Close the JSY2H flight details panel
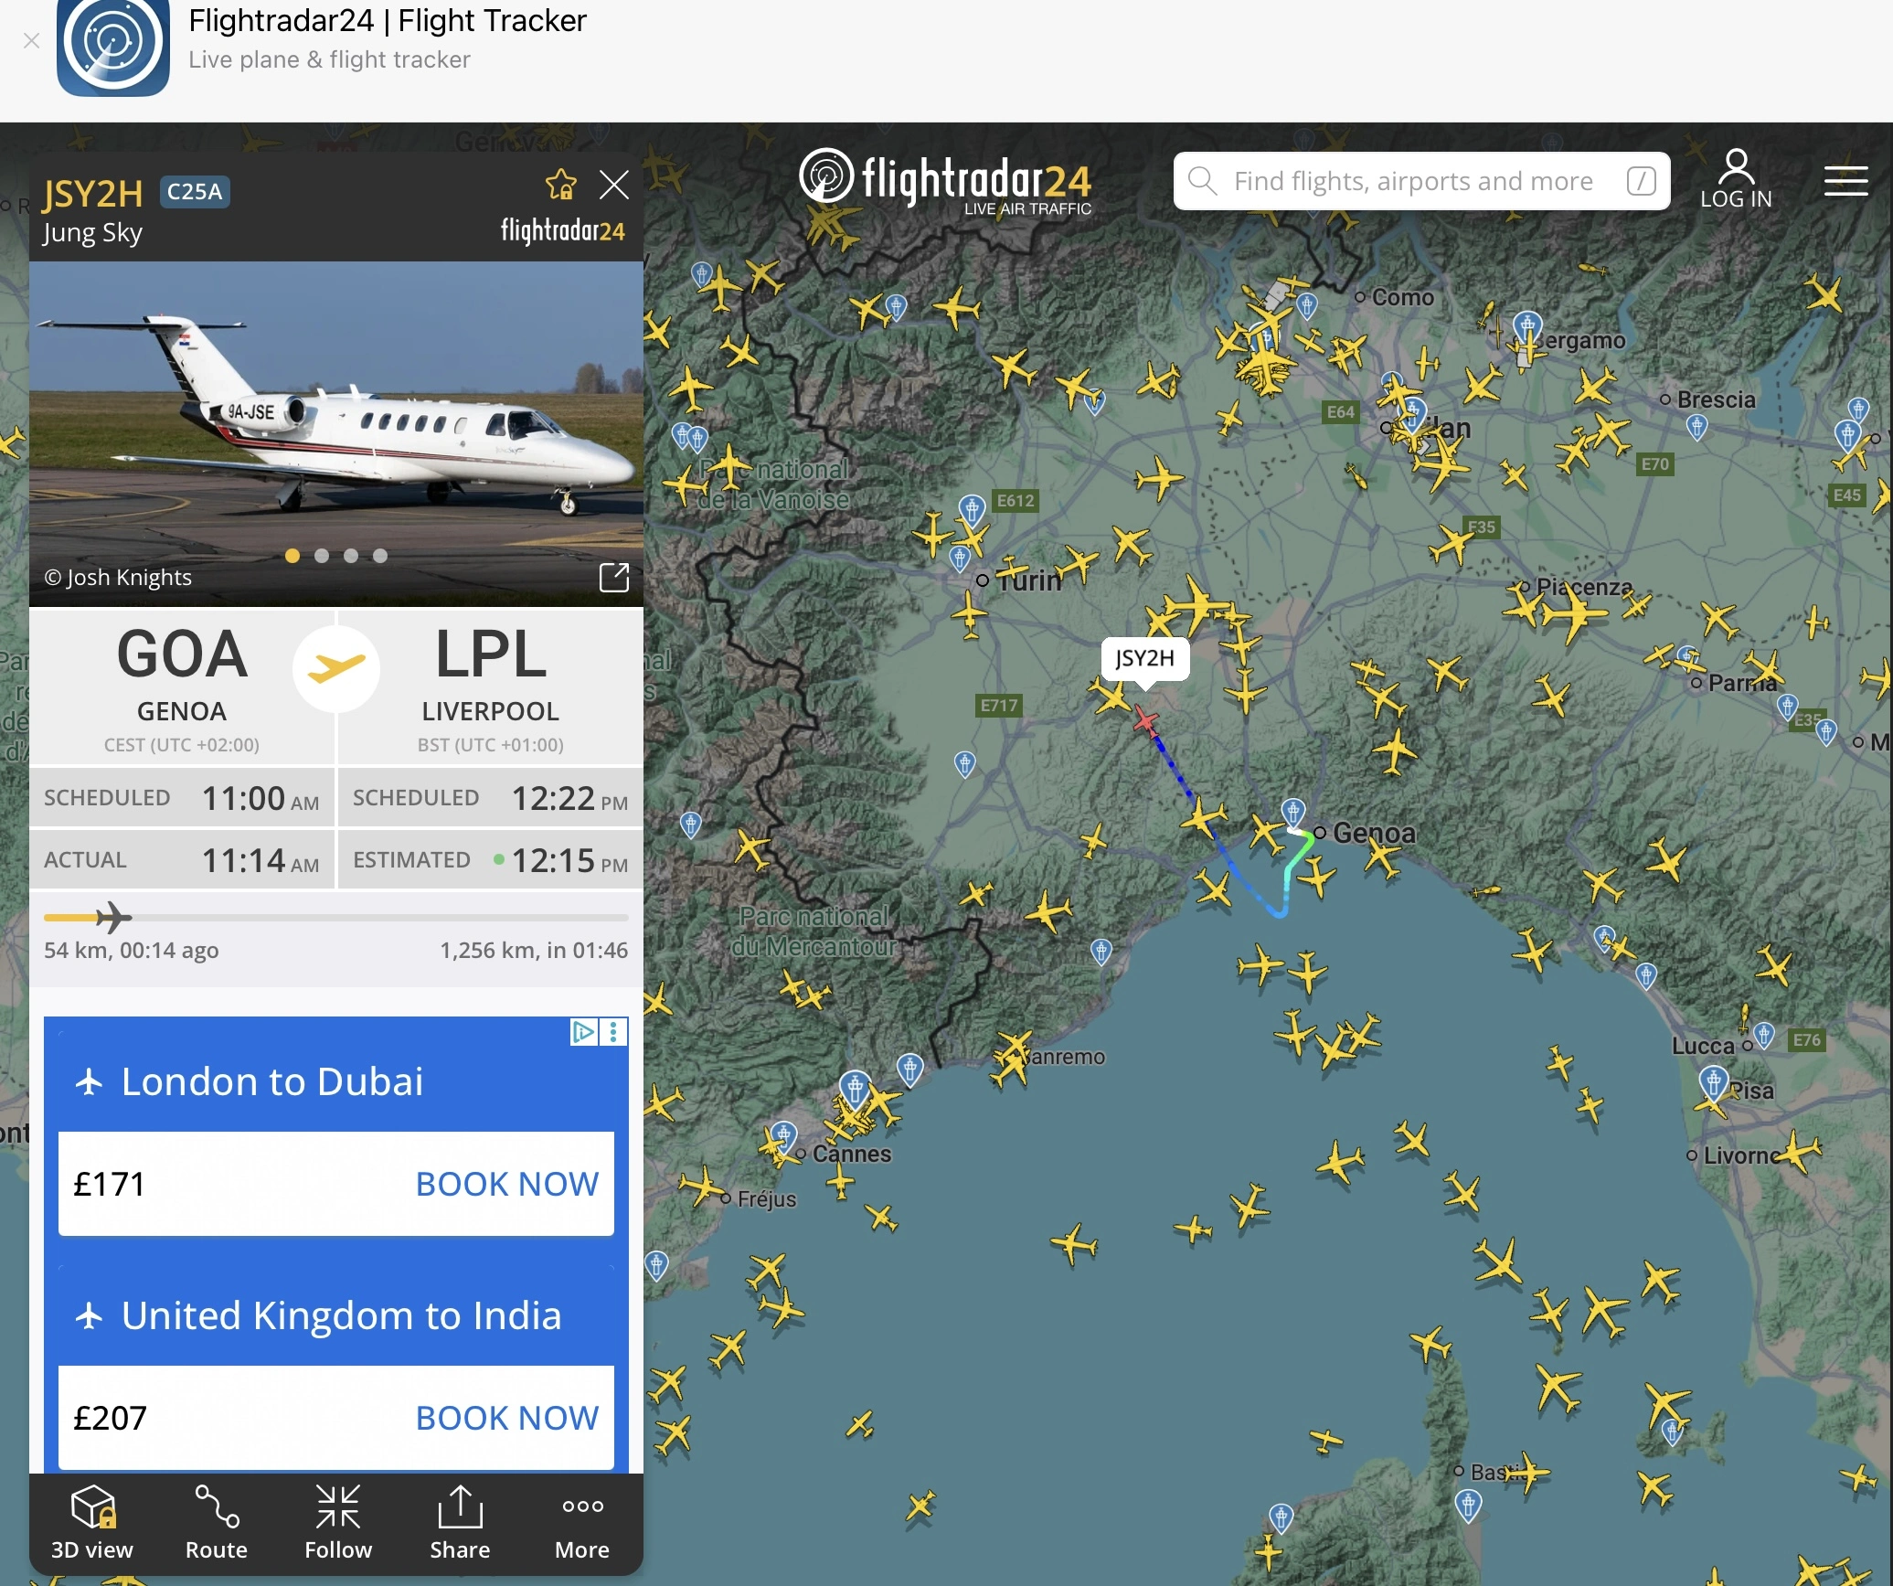Viewport: 1893px width, 1586px height. point(614,186)
